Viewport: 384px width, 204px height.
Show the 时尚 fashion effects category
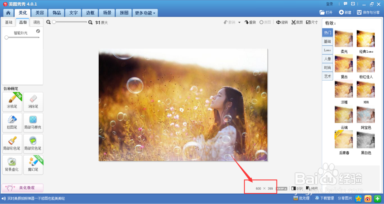coord(328,68)
